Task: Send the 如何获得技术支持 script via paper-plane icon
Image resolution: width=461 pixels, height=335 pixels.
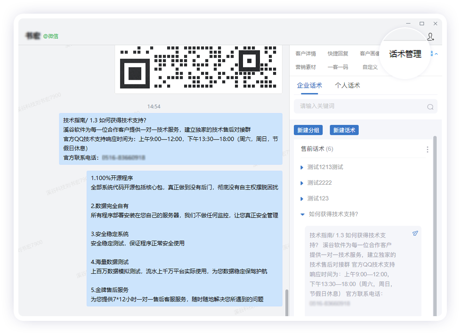Action: (x=415, y=233)
